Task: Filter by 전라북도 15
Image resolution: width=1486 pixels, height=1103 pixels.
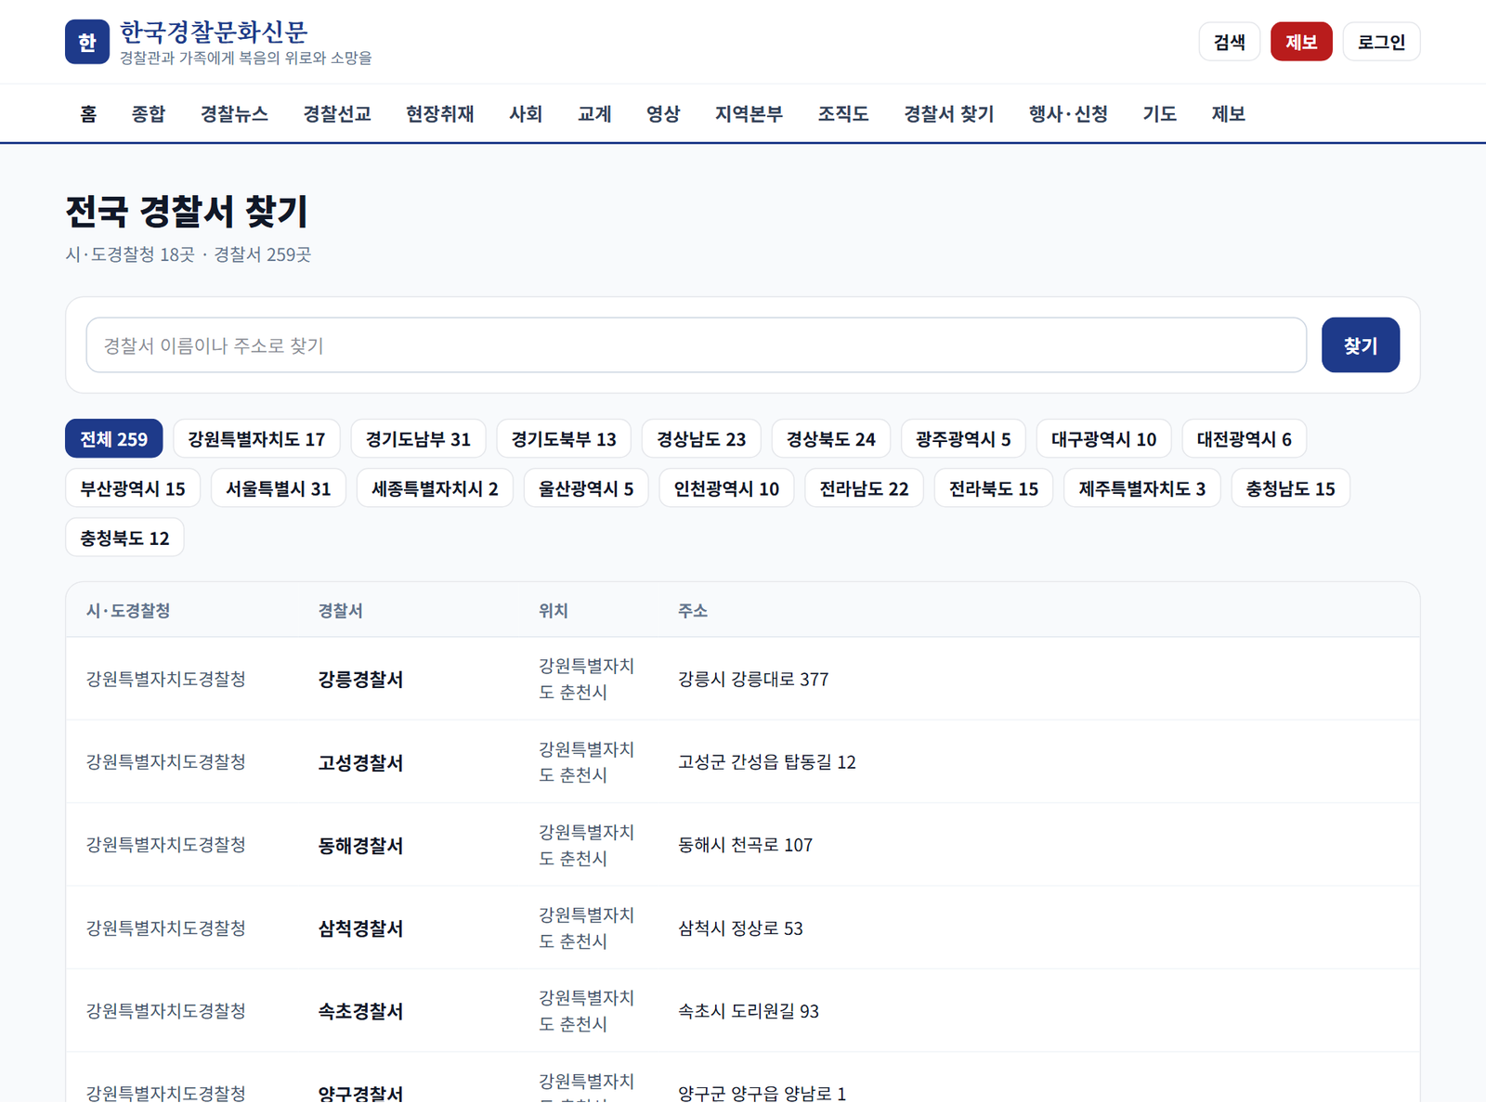Action: (994, 488)
